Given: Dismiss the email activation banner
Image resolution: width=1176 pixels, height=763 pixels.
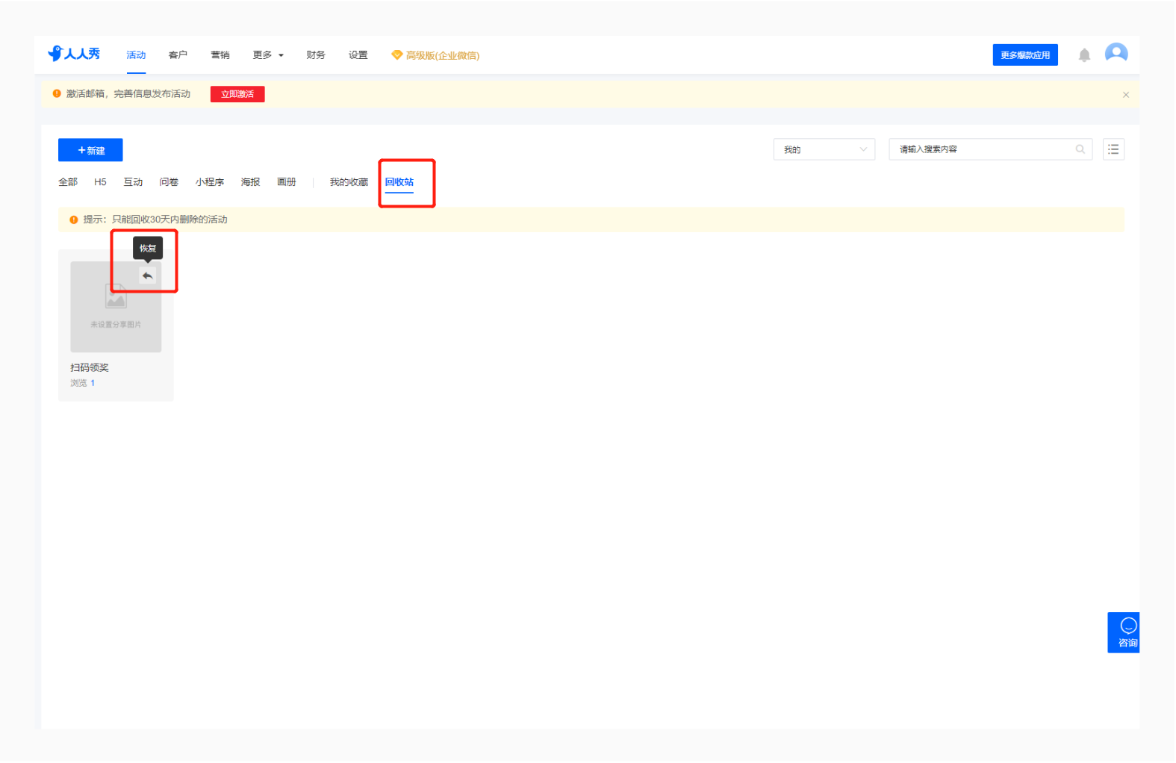Looking at the screenshot, I should tap(1126, 95).
